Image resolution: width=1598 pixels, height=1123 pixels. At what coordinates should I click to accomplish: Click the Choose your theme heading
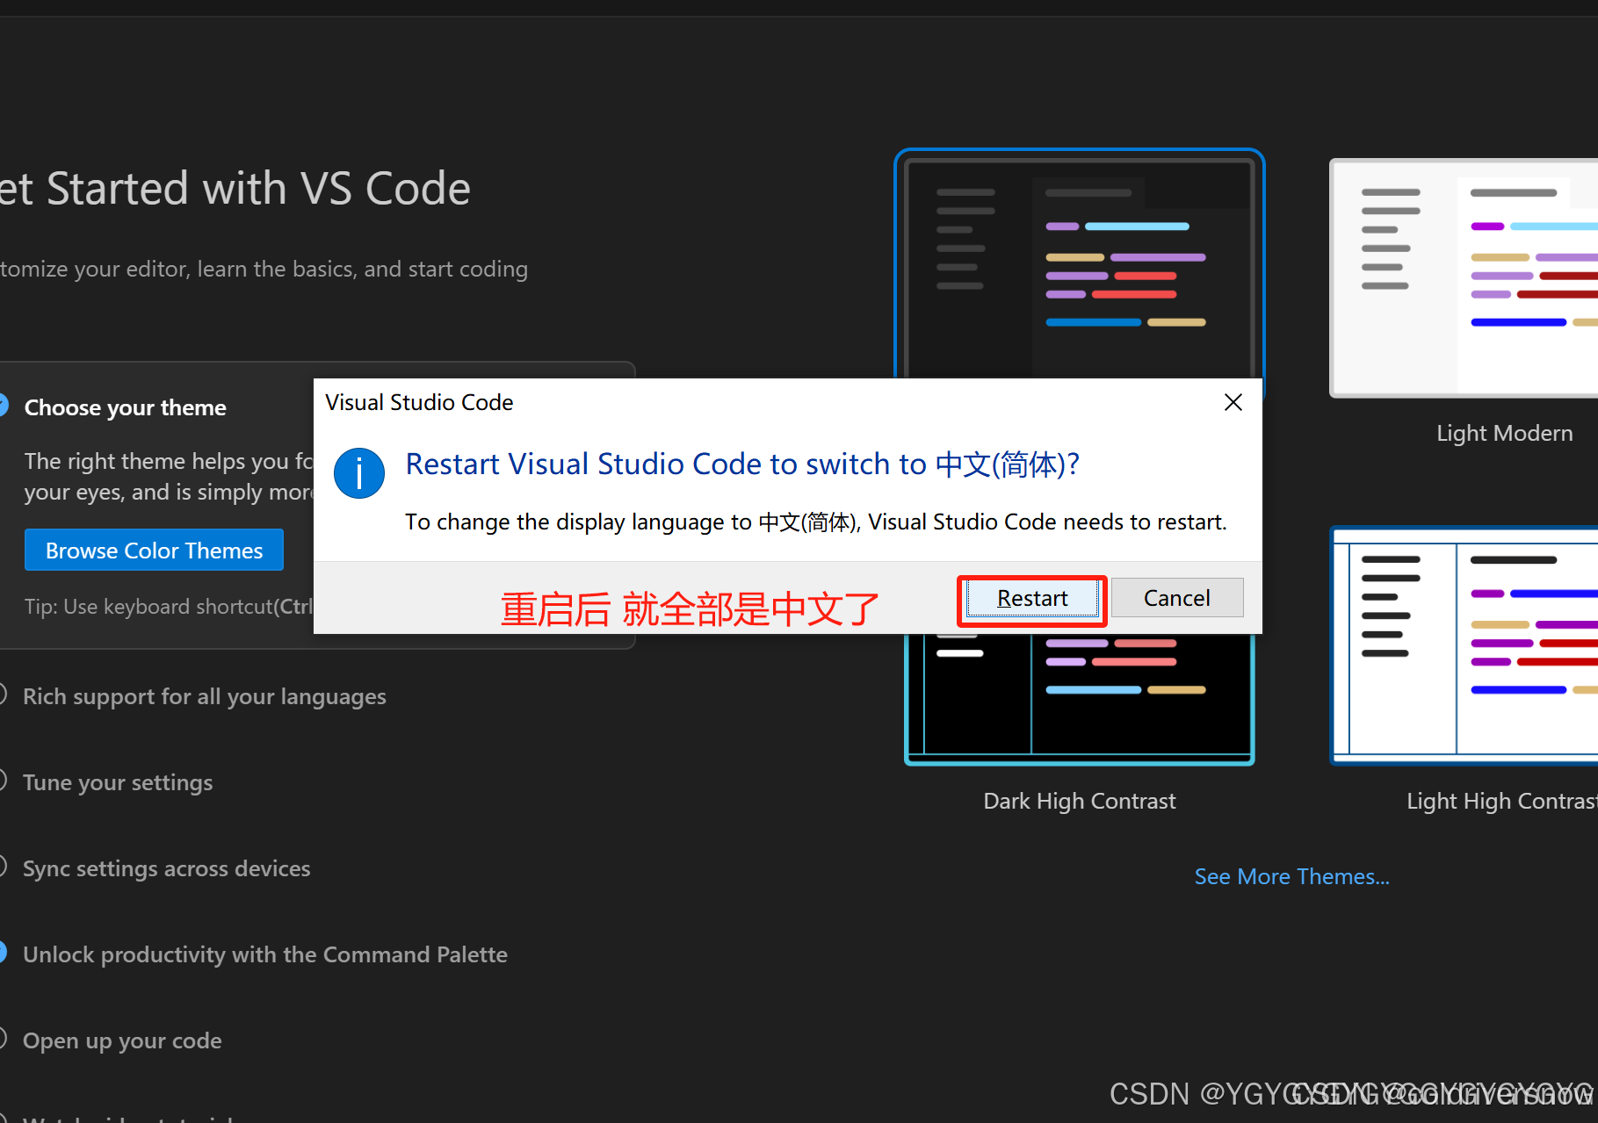click(x=125, y=407)
